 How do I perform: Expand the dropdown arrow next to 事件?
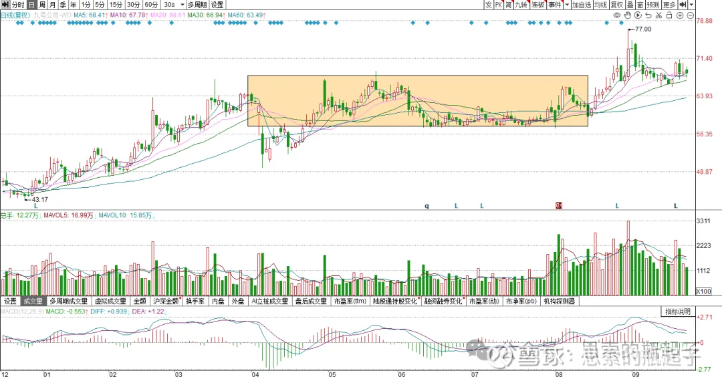(x=567, y=5)
